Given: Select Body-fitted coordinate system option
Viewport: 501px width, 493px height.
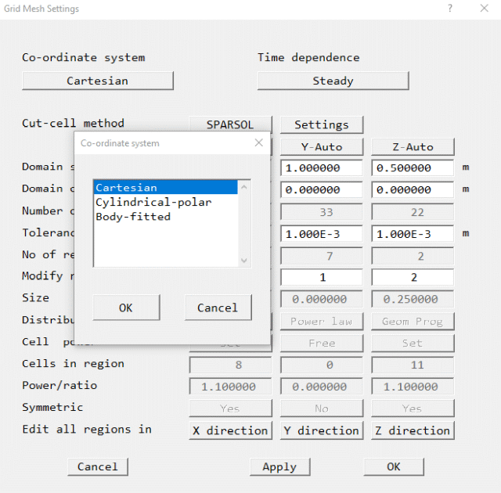Looking at the screenshot, I should click(x=133, y=217).
